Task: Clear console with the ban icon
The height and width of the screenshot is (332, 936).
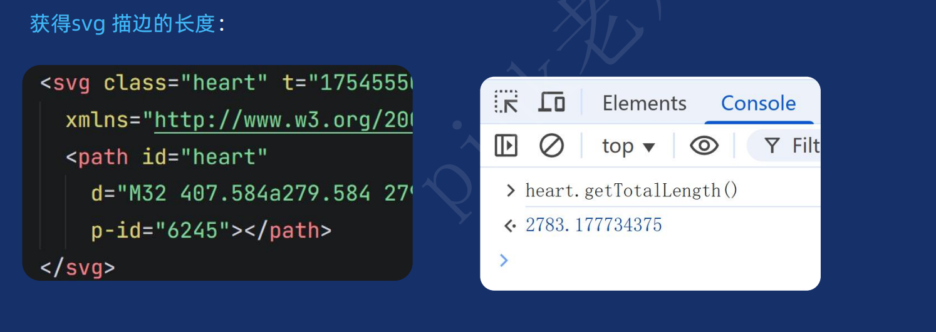Action: coord(551,146)
